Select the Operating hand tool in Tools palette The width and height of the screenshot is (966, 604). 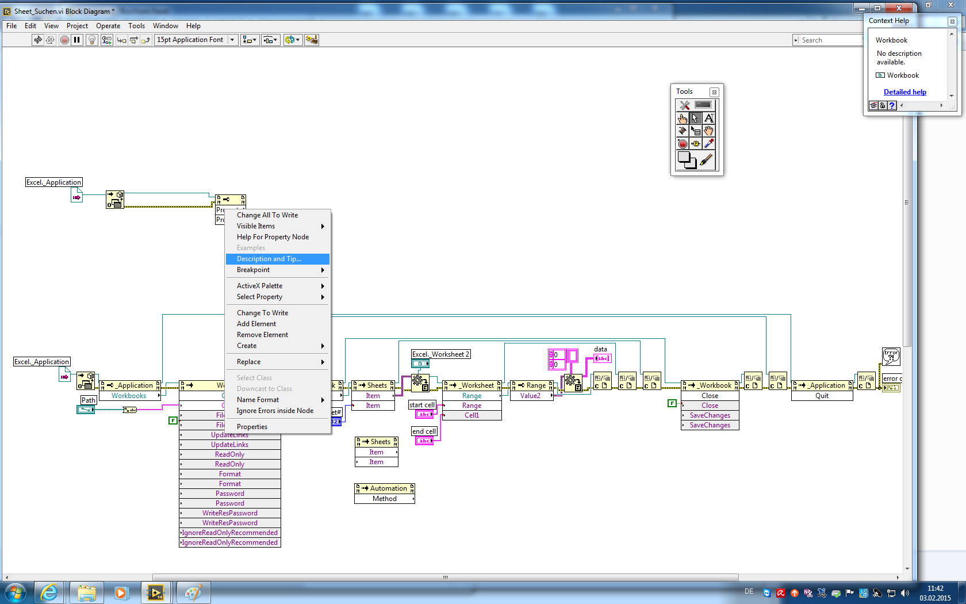(x=683, y=118)
